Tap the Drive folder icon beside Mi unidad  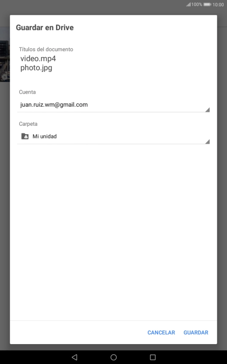(25, 136)
